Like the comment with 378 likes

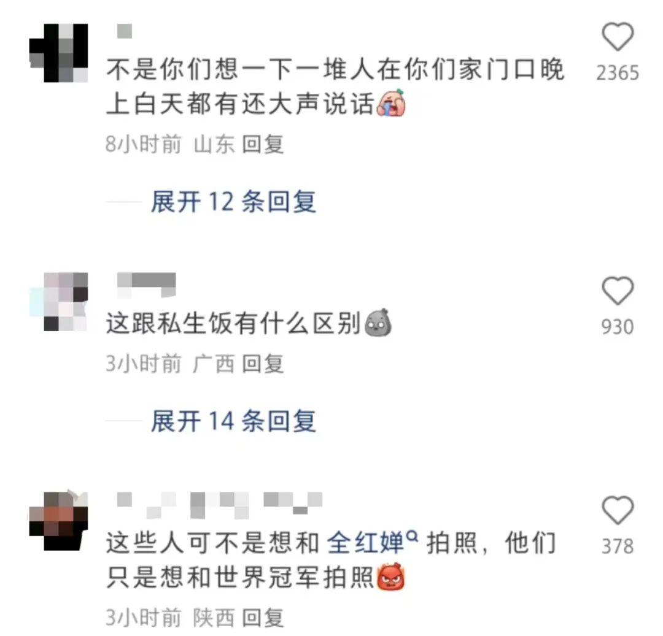618,510
